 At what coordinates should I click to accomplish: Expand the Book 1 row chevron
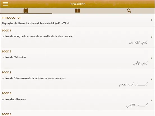[152, 37]
